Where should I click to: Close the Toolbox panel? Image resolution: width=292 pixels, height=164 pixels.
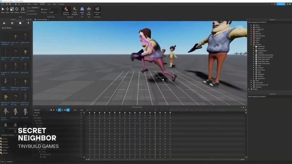[31, 20]
